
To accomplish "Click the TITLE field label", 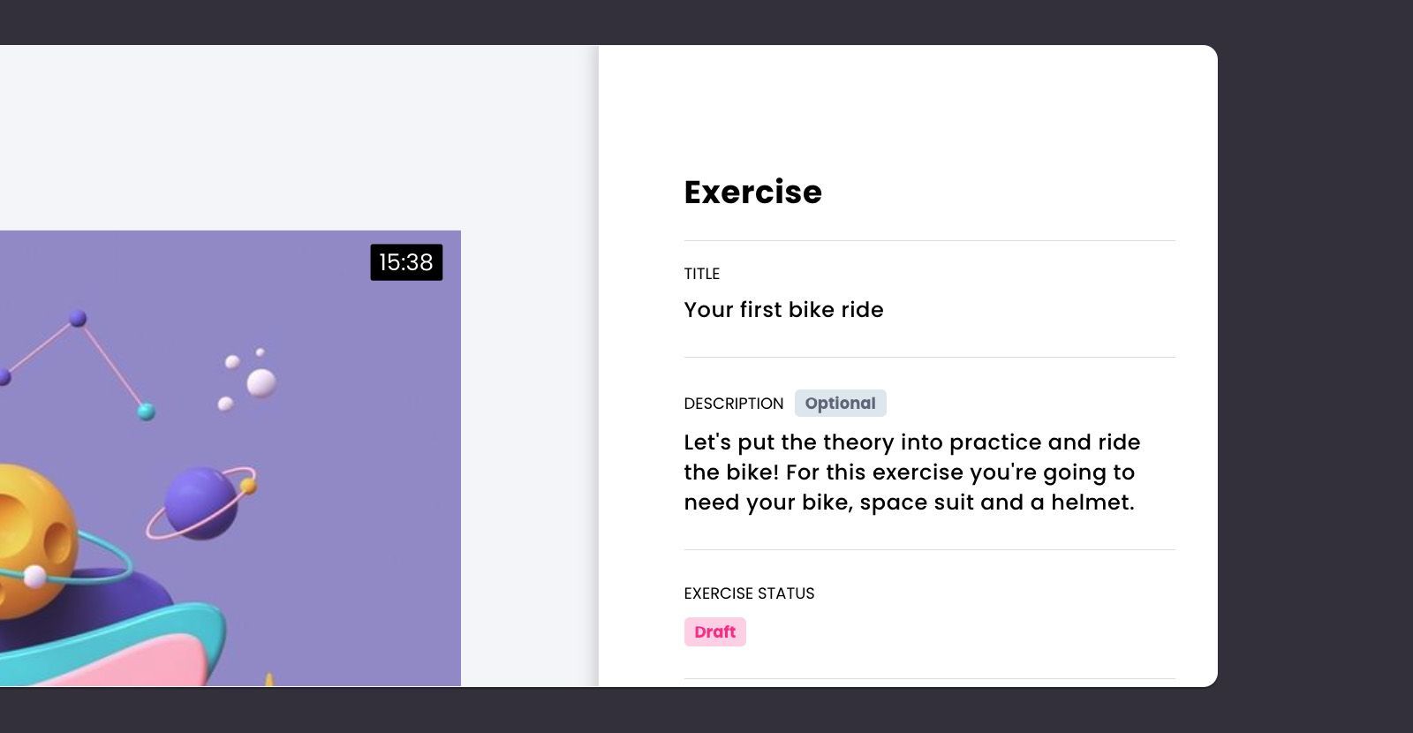I will (x=701, y=274).
